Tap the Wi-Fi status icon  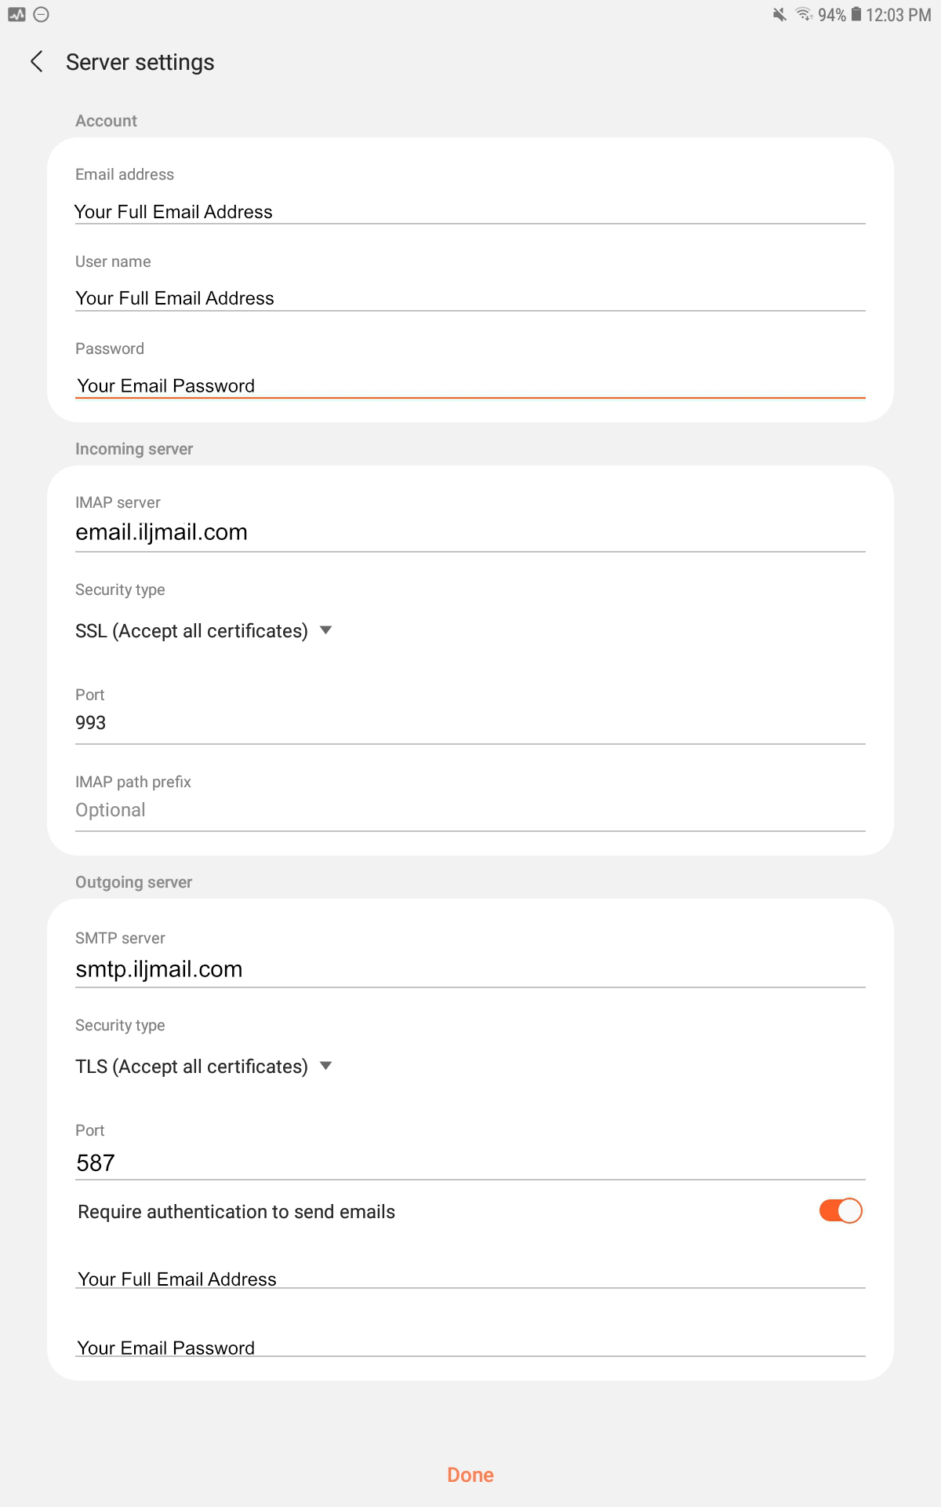click(804, 14)
